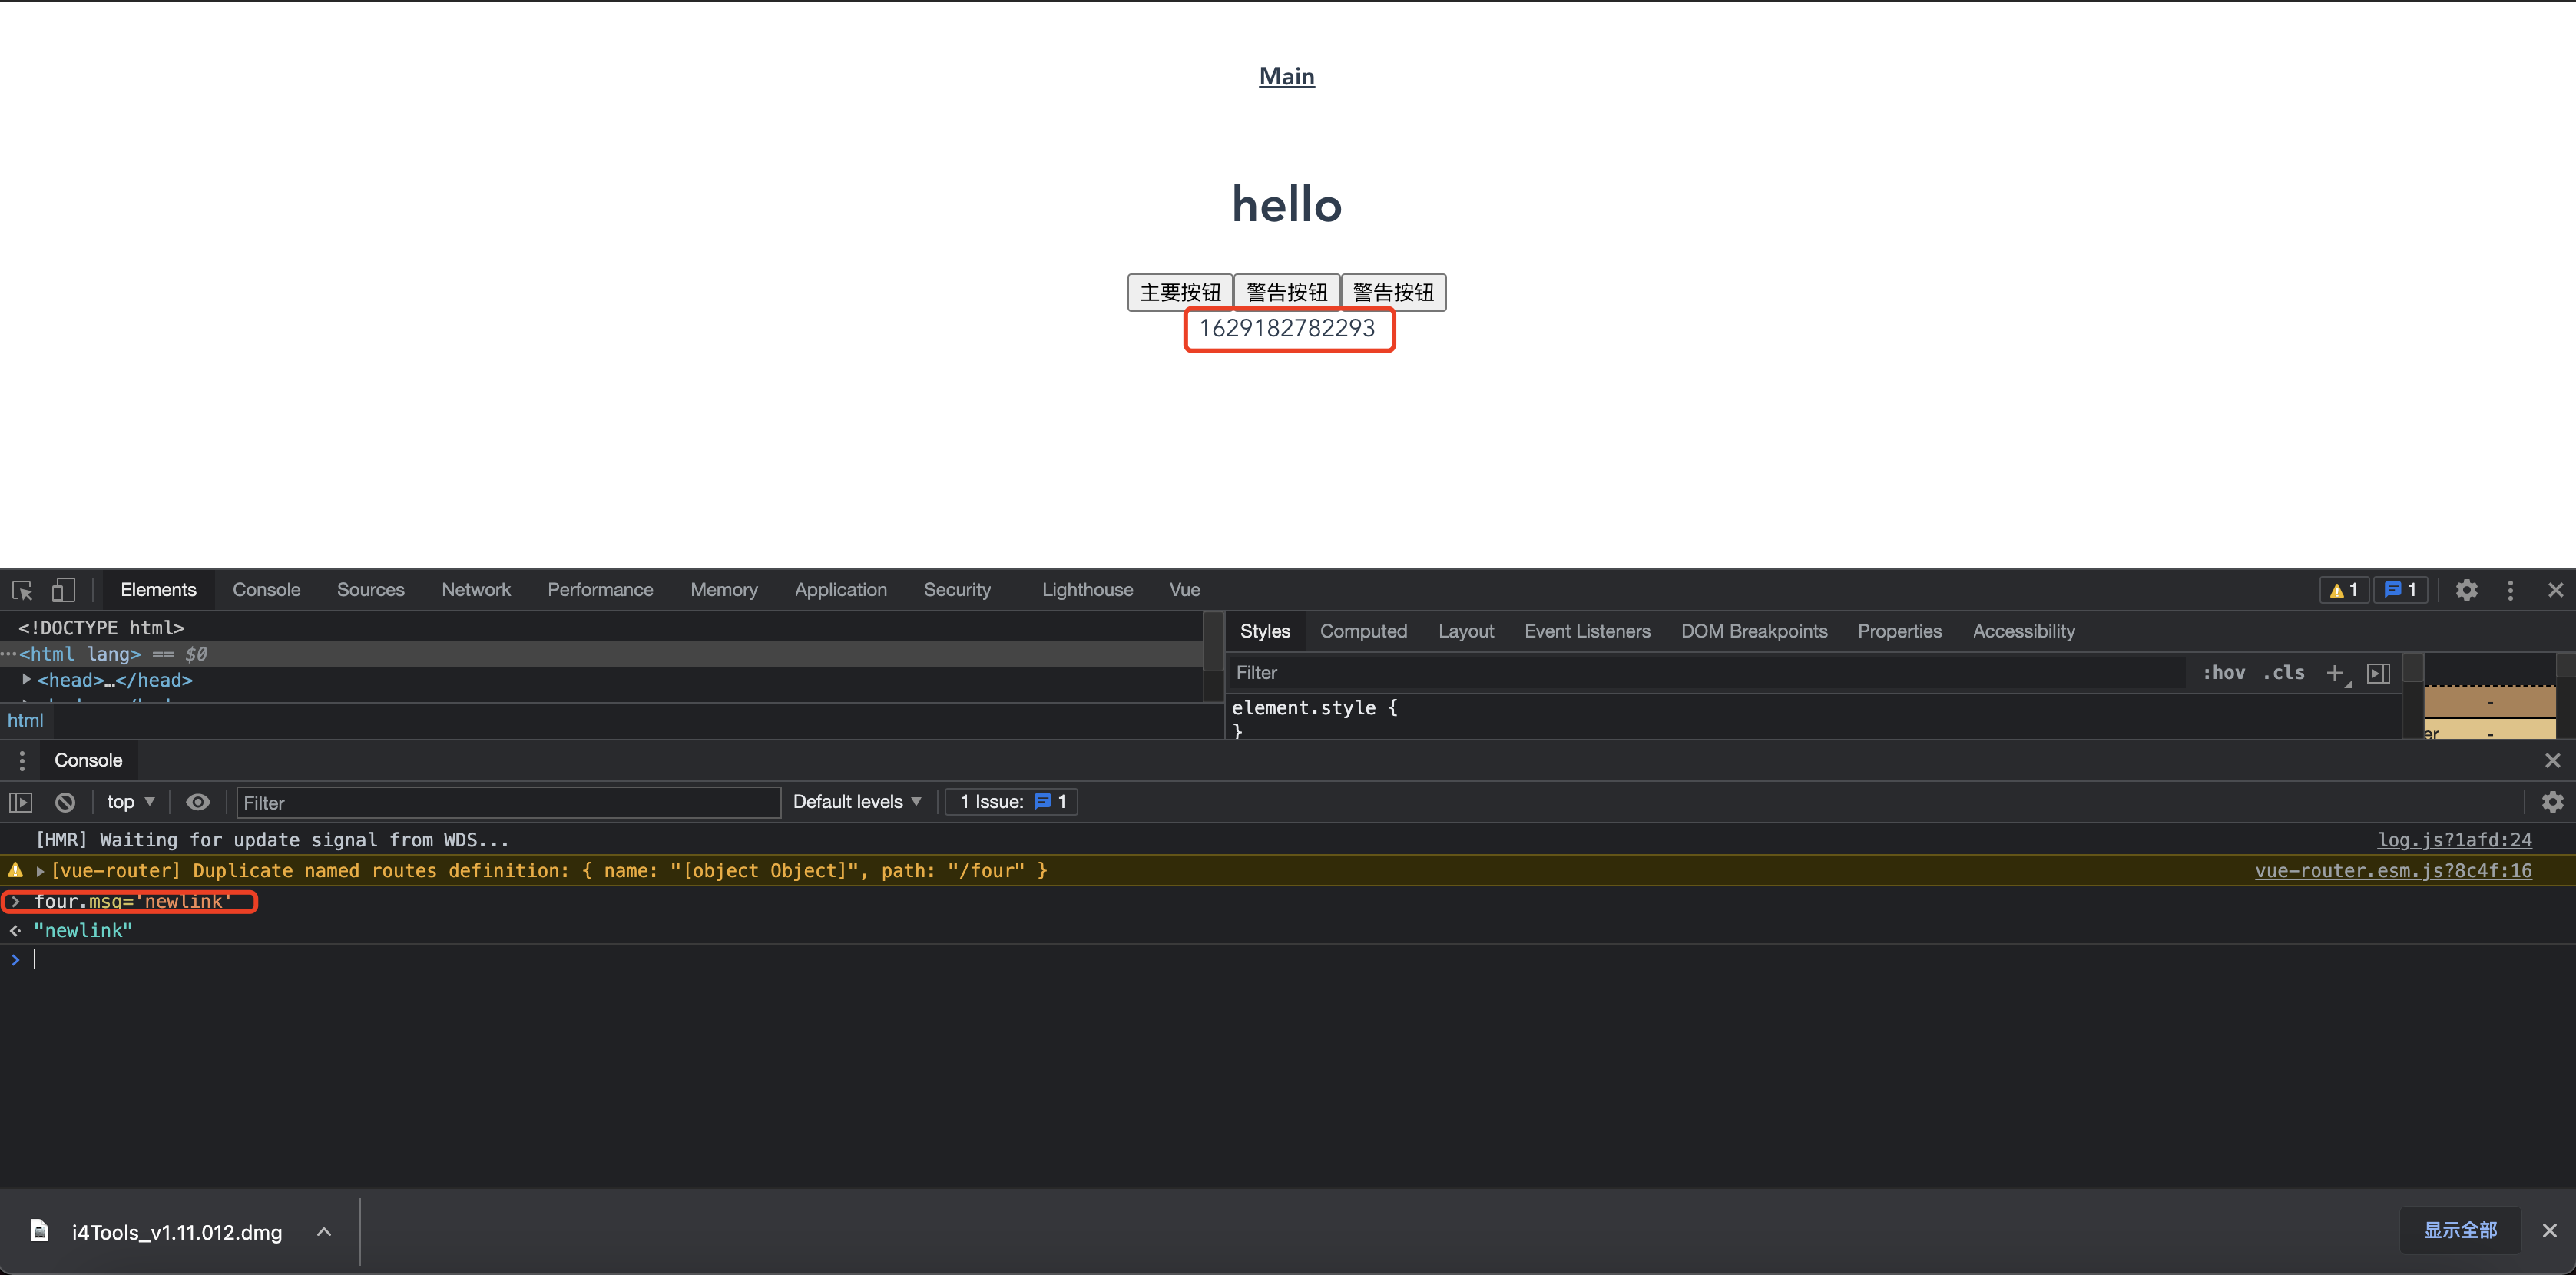This screenshot has height=1275, width=2576.
Task: Click the Main link on page
Action: coord(1286,77)
